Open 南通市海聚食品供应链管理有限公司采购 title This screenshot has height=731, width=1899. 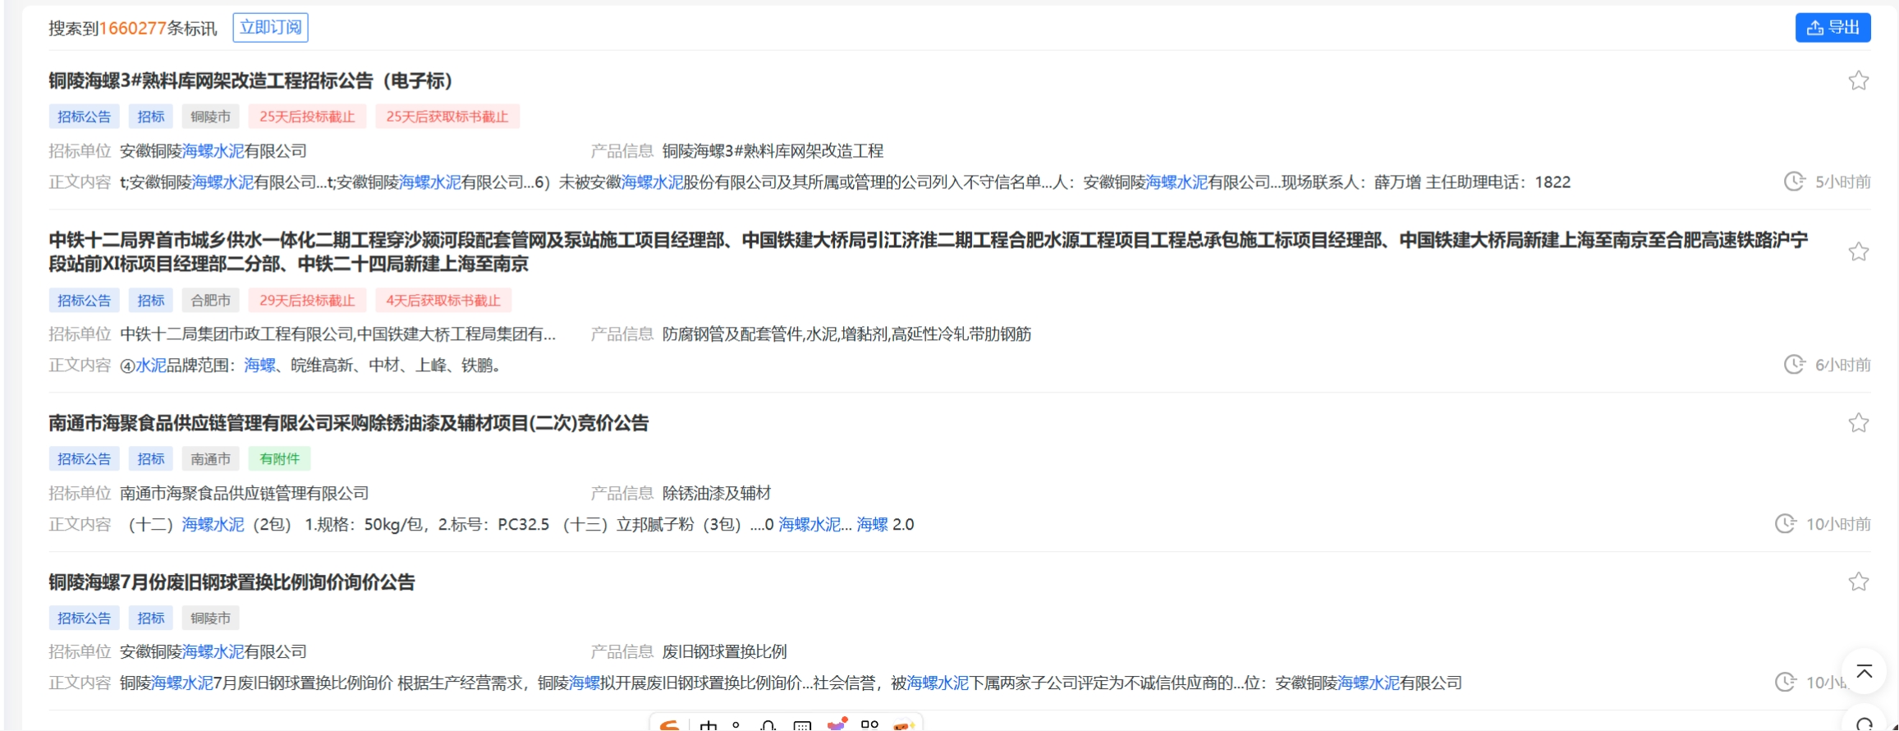[348, 423]
